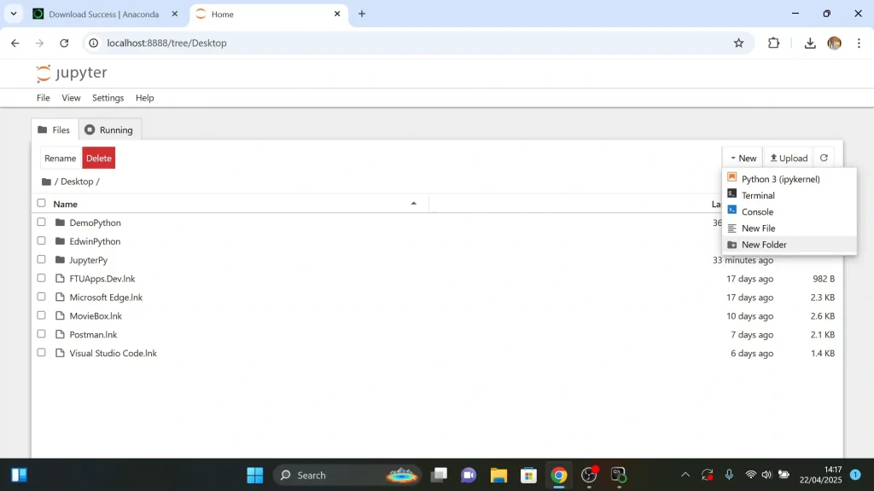
Task: Click the Python 3 notebook icon in menu
Action: pyautogui.click(x=731, y=177)
